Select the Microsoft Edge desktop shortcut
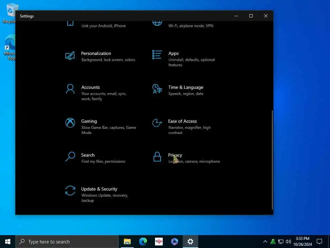Screen dimensions: 330x248 [10, 47]
